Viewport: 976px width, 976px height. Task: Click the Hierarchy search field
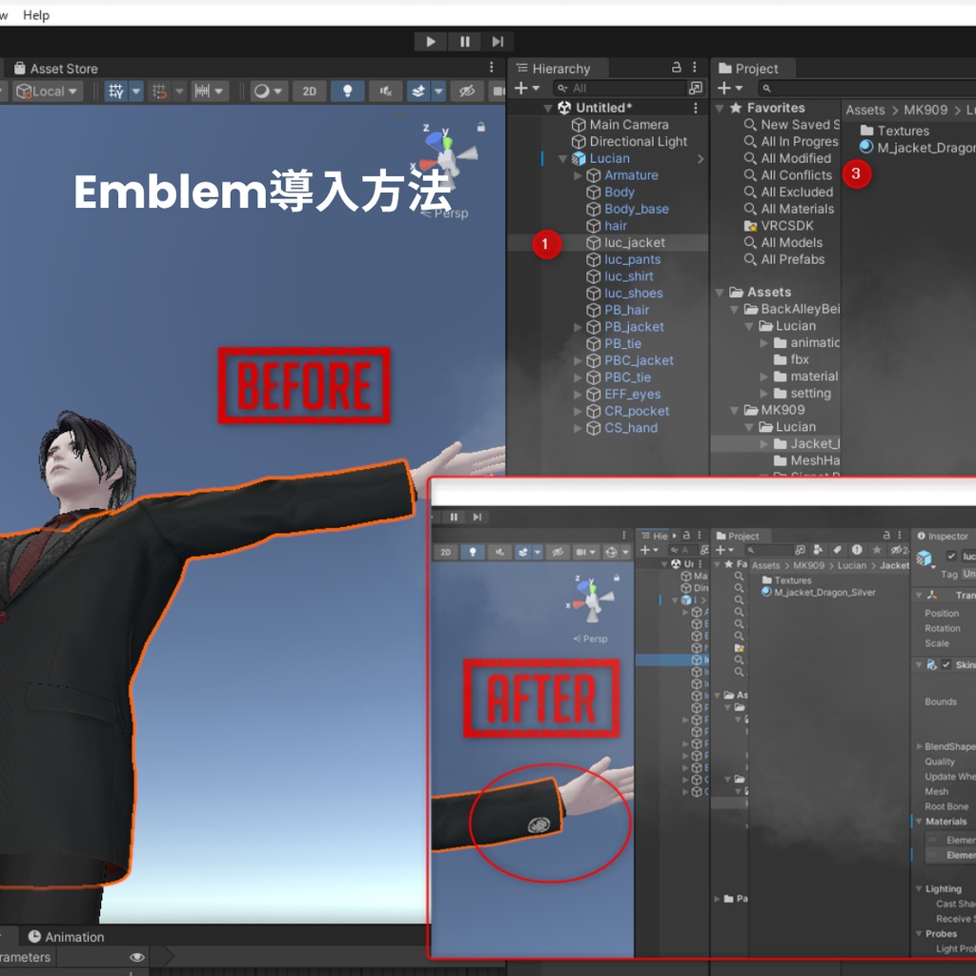coord(620,89)
